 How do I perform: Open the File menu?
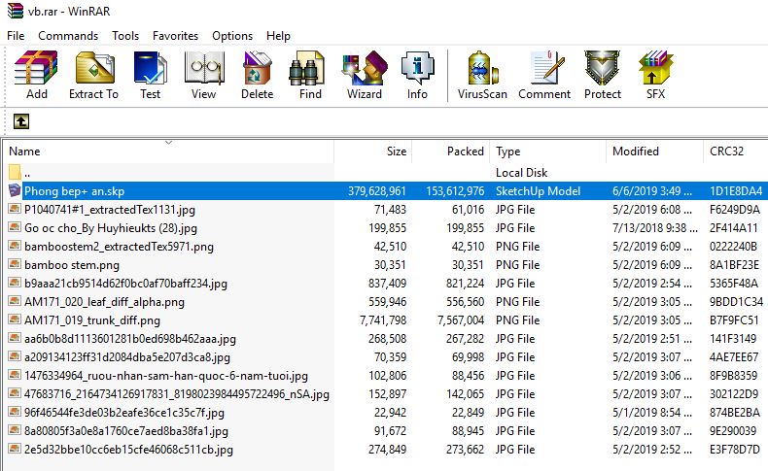click(x=16, y=36)
